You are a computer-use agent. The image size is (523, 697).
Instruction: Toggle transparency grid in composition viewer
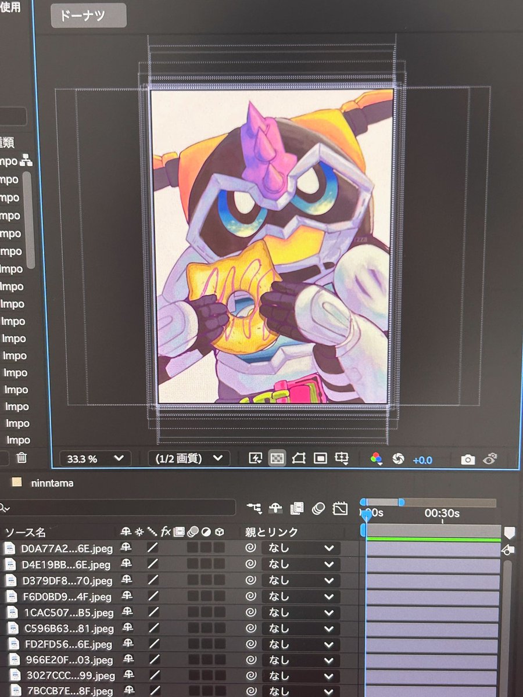277,458
